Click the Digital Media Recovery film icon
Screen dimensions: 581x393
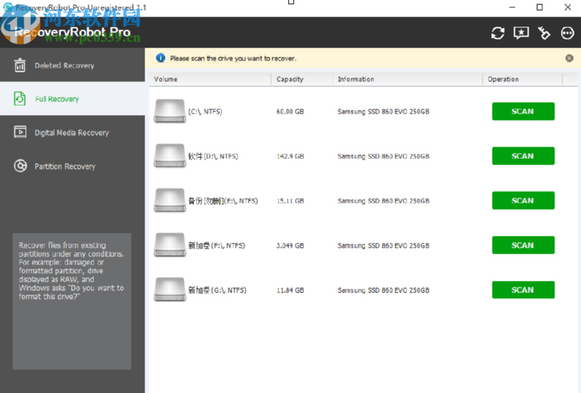coord(20,132)
